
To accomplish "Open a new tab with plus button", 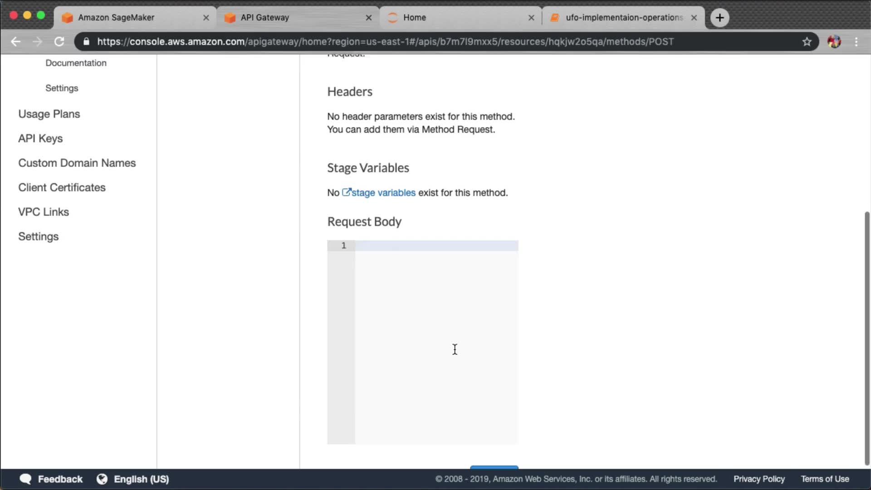I will pos(719,18).
